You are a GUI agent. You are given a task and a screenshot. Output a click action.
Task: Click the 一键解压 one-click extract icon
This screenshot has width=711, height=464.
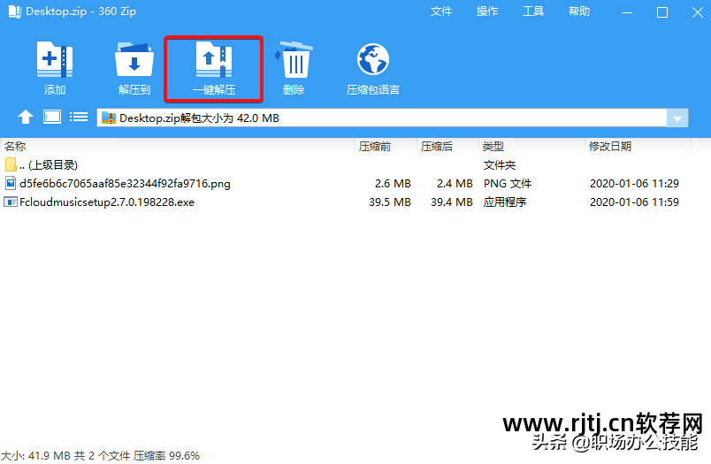pyautogui.click(x=214, y=59)
